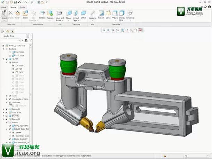Image resolution: width=212 pixels, height=159 pixels.
Task: Uncheck the TOP plane checkbox
Action: click(x=13, y=69)
